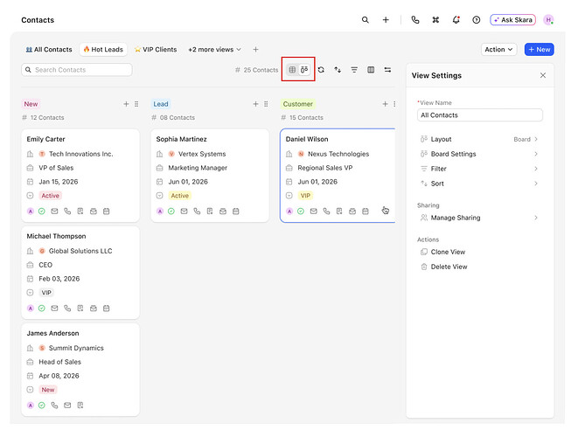Click the sort arrows icon in toolbar
Image resolution: width=571 pixels, height=437 pixels.
pyautogui.click(x=338, y=70)
